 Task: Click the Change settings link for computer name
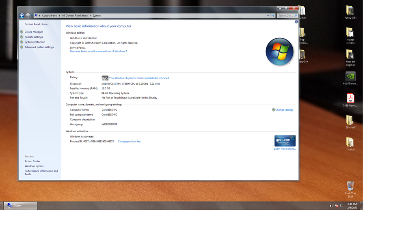[x=284, y=110]
